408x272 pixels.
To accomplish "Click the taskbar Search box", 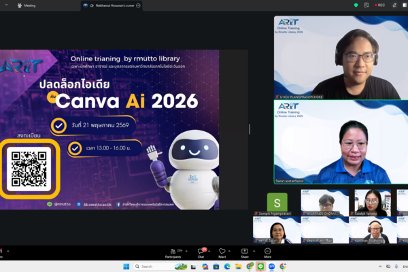I will (x=160, y=267).
